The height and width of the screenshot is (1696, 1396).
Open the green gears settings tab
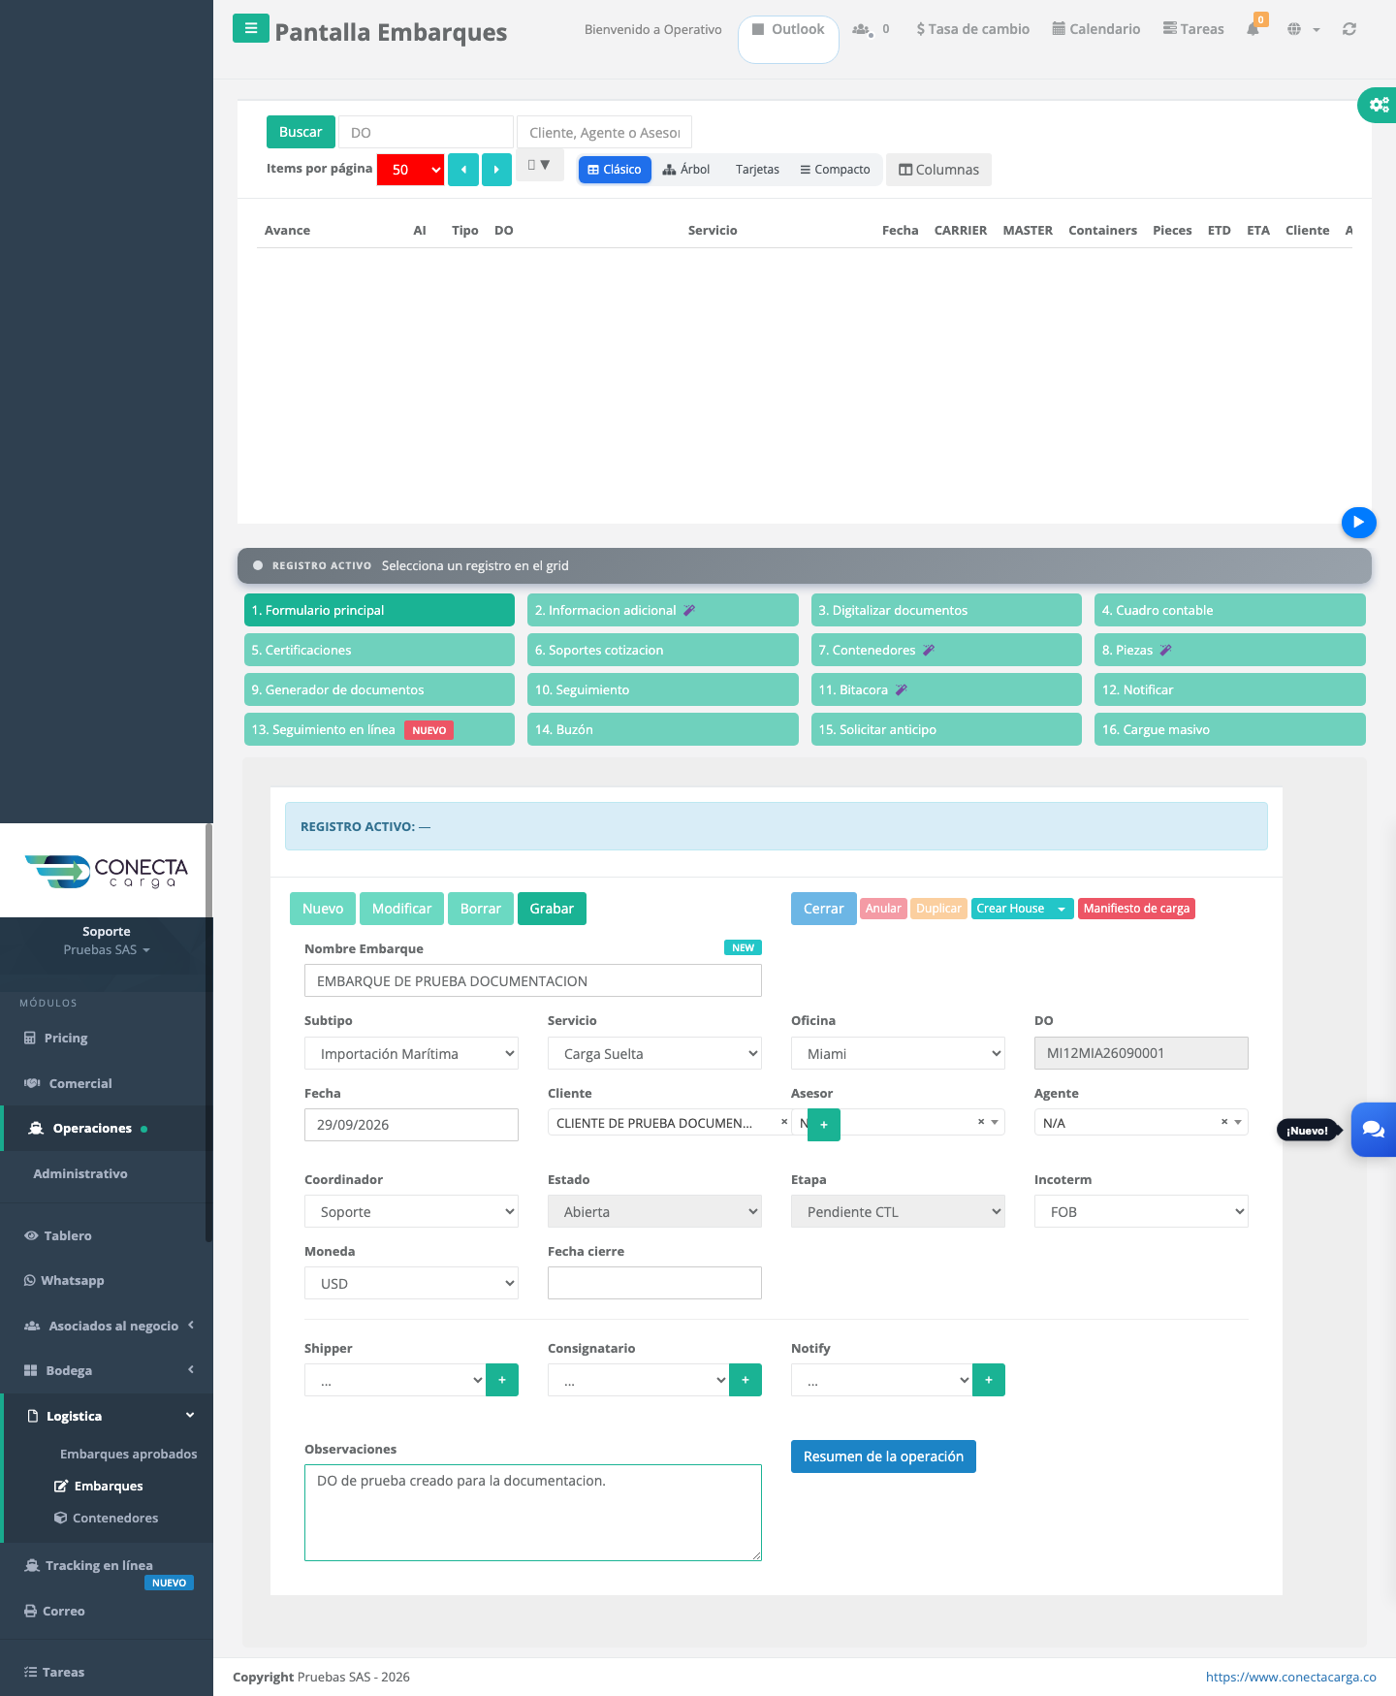1378,104
